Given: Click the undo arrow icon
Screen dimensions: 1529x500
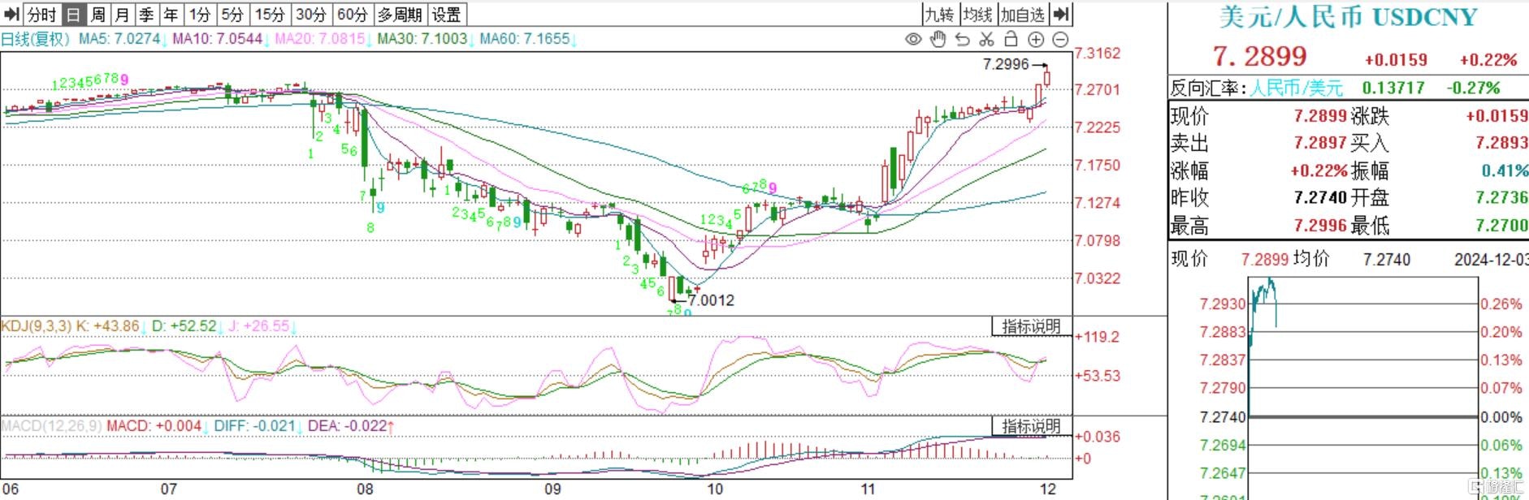Looking at the screenshot, I should pos(963,39).
